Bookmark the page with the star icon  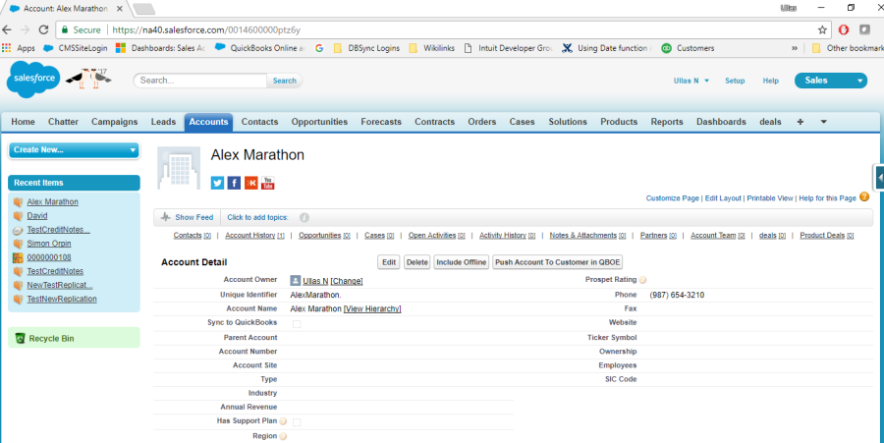tap(822, 29)
